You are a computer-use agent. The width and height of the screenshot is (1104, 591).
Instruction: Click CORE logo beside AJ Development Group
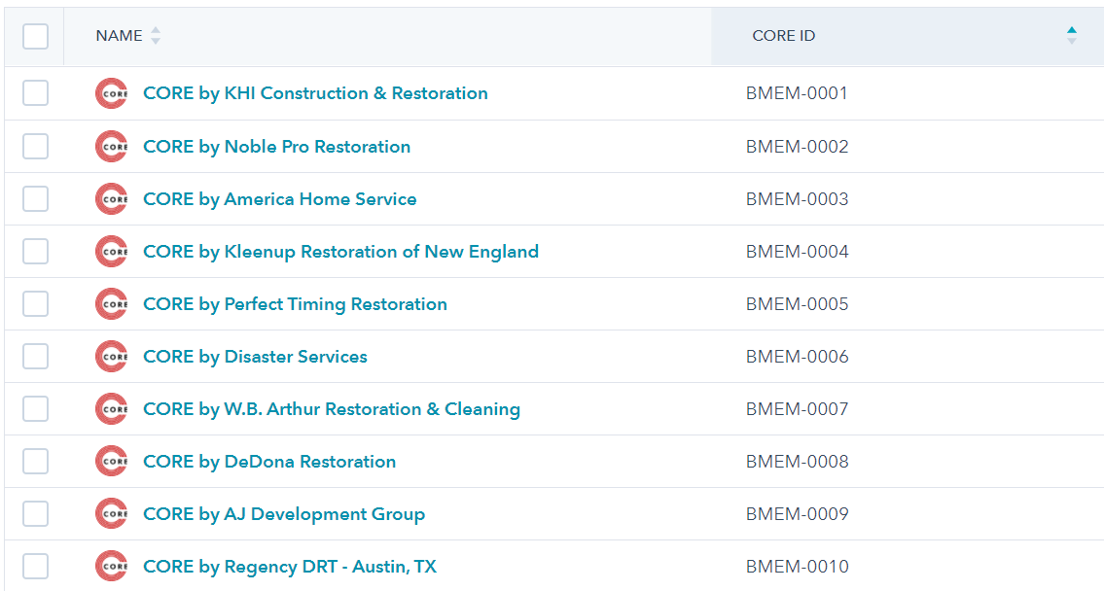pyautogui.click(x=111, y=514)
